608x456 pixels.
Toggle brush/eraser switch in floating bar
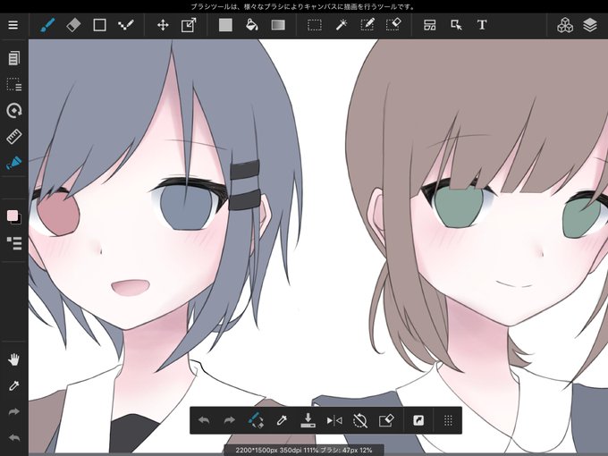point(255,420)
